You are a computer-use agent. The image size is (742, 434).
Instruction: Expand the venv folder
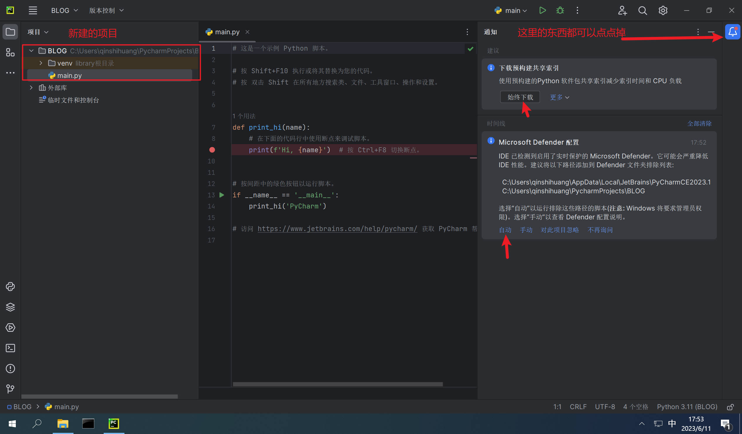[41, 63]
